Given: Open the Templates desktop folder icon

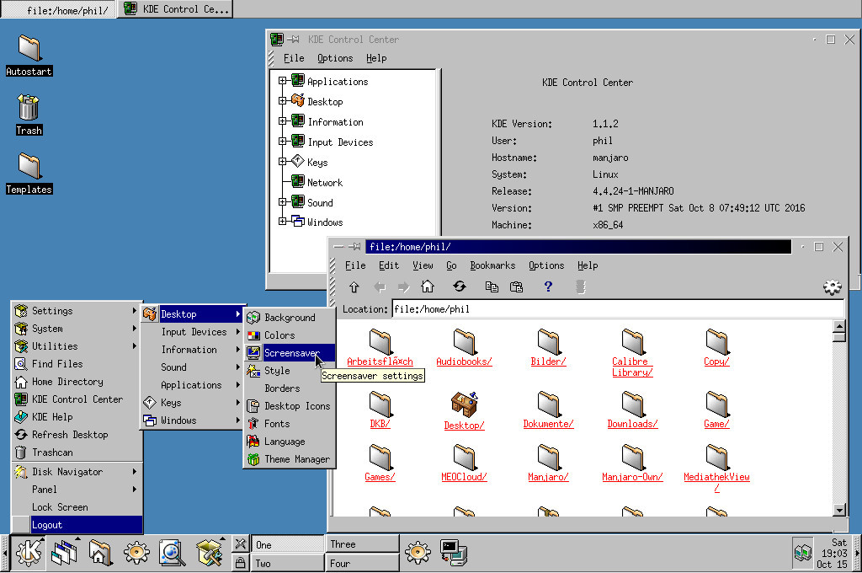Looking at the screenshot, I should point(29,166).
